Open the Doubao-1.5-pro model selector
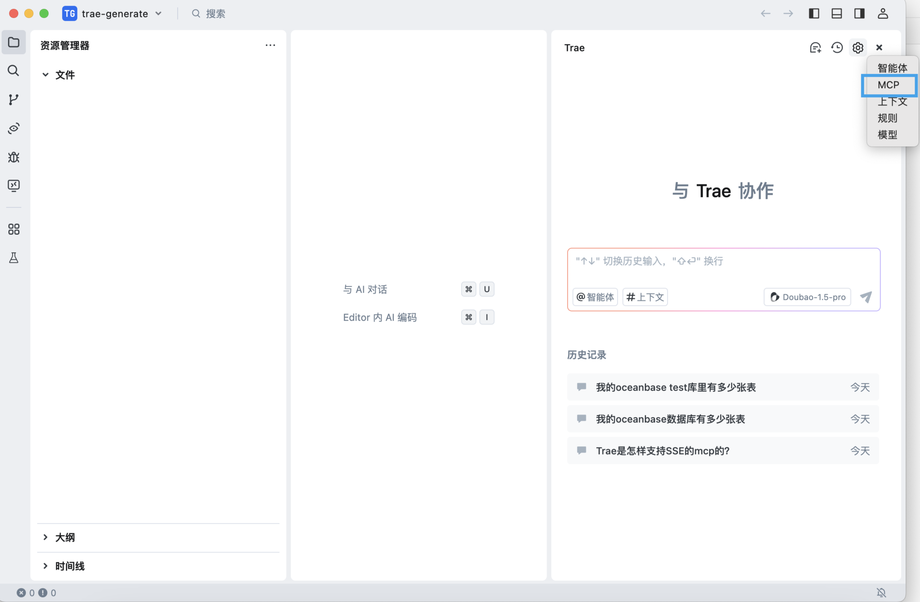Screen dimensions: 920x602 click(807, 297)
